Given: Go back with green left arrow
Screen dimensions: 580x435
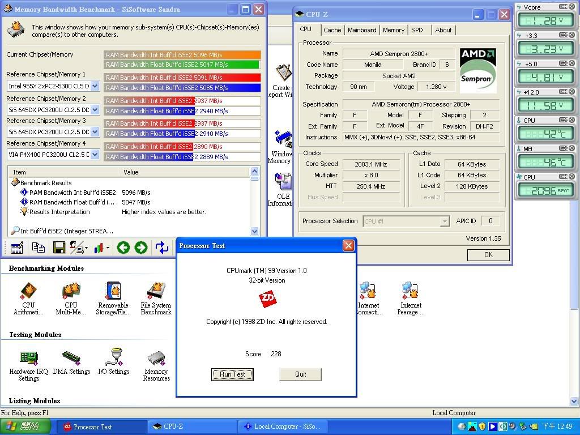Looking at the screenshot, I should 123,248.
